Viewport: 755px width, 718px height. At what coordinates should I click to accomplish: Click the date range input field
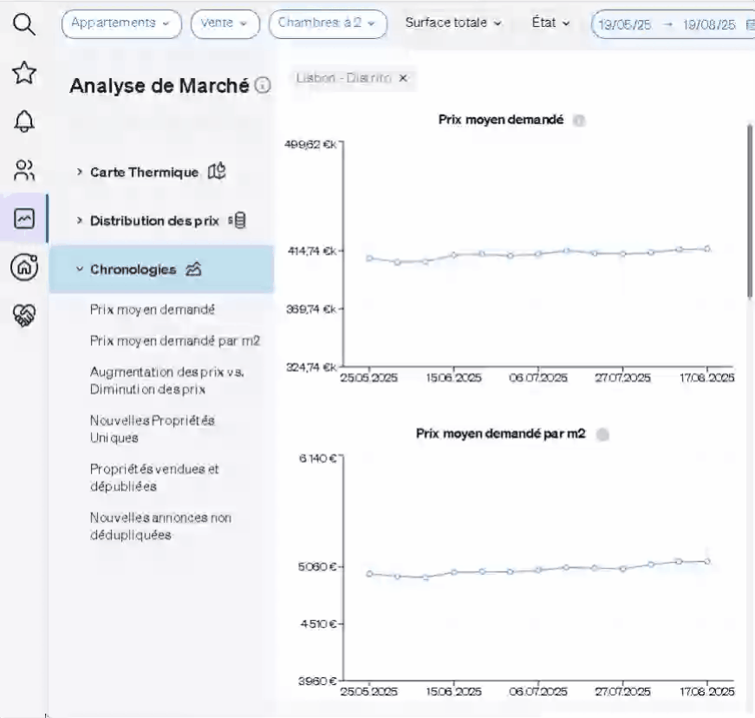[672, 24]
